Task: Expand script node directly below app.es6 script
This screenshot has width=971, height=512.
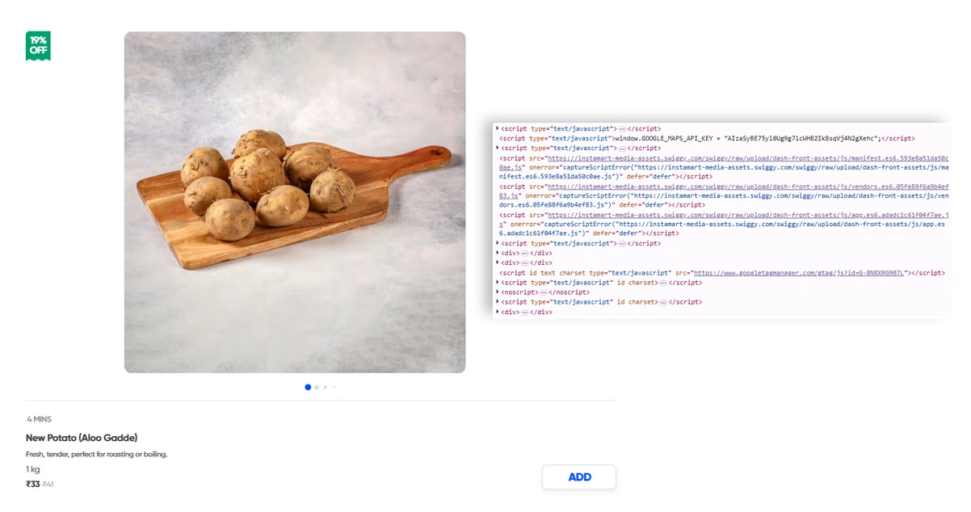Action: pos(498,243)
